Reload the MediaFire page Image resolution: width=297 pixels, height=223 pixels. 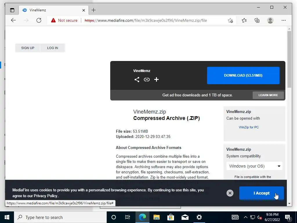[39, 20]
